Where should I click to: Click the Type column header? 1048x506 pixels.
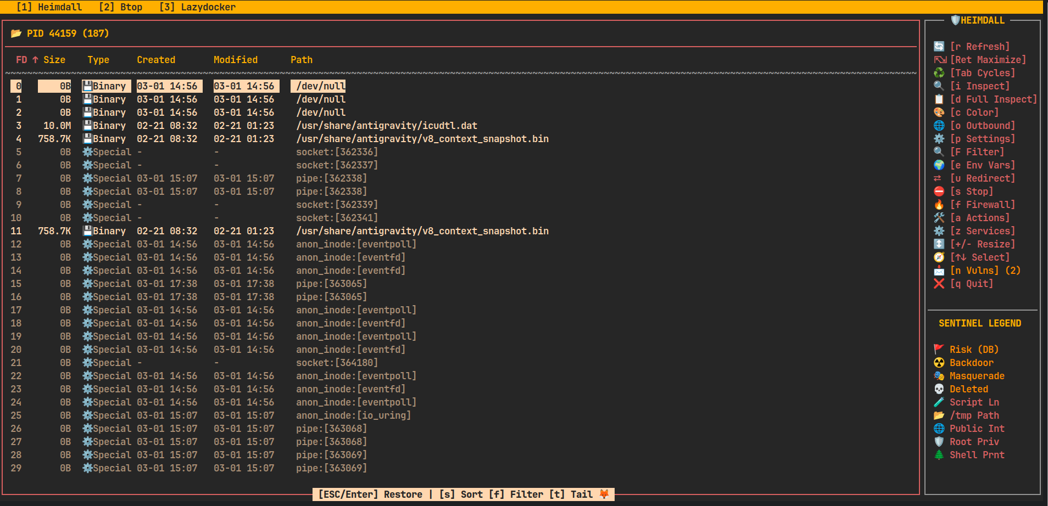(x=98, y=60)
